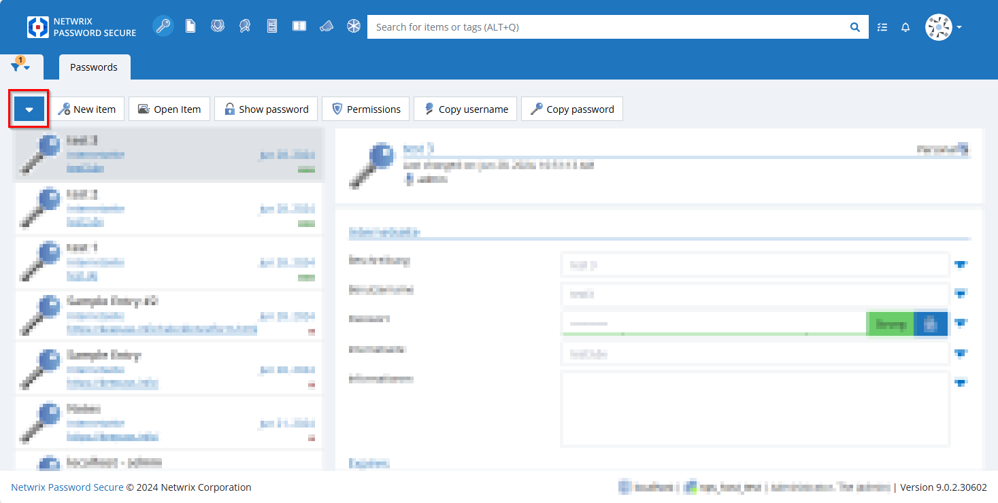
Task: Open the Documents module page icon
Action: [x=190, y=27]
